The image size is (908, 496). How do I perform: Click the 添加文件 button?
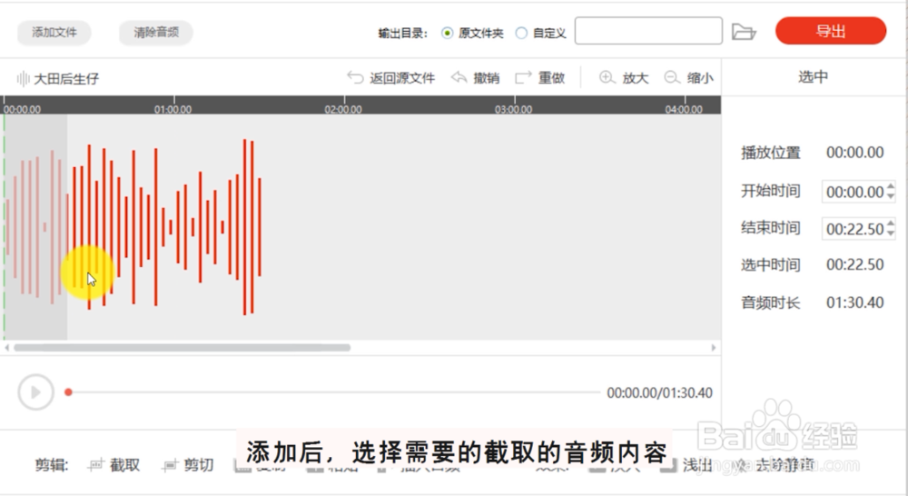point(54,33)
